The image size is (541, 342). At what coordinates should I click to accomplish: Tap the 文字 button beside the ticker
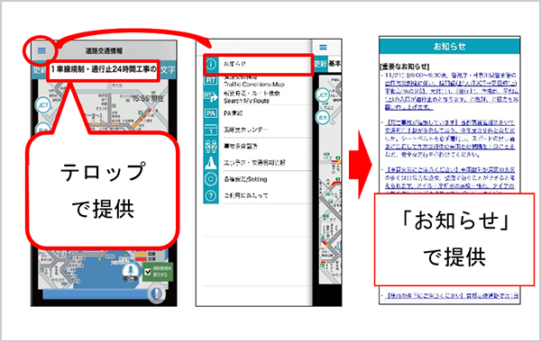pos(168,70)
